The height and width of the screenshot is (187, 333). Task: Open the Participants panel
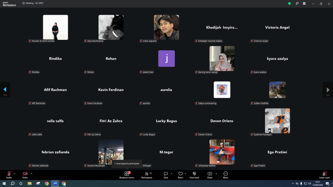point(147,175)
